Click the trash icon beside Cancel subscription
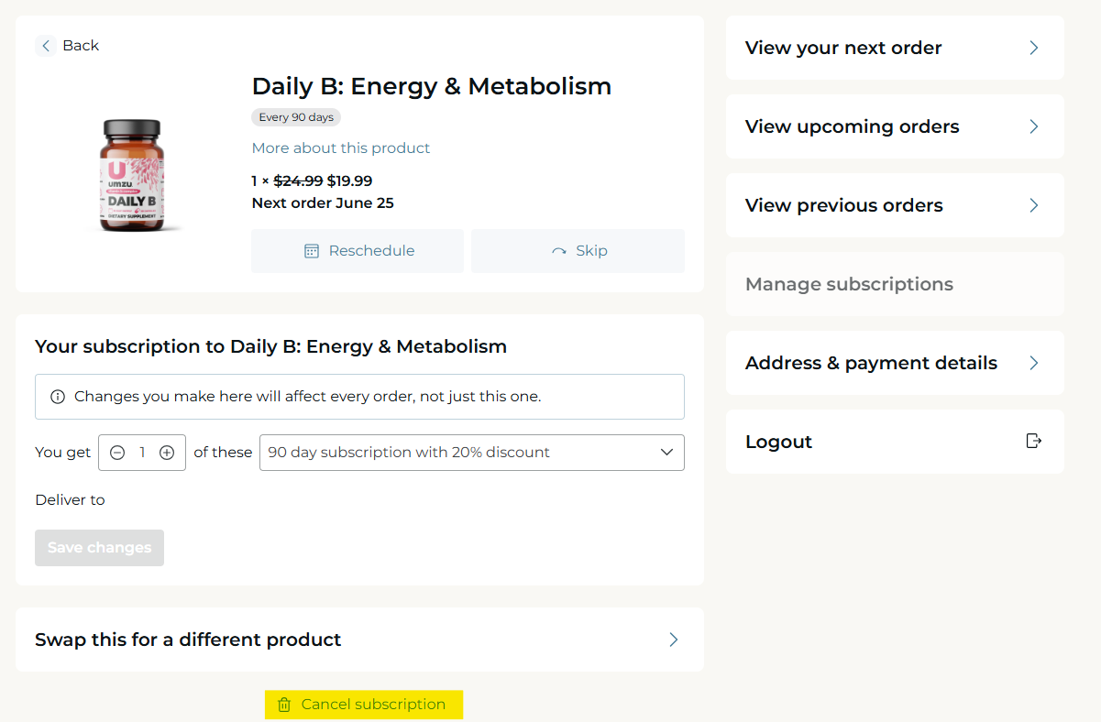The height and width of the screenshot is (722, 1101). point(284,705)
